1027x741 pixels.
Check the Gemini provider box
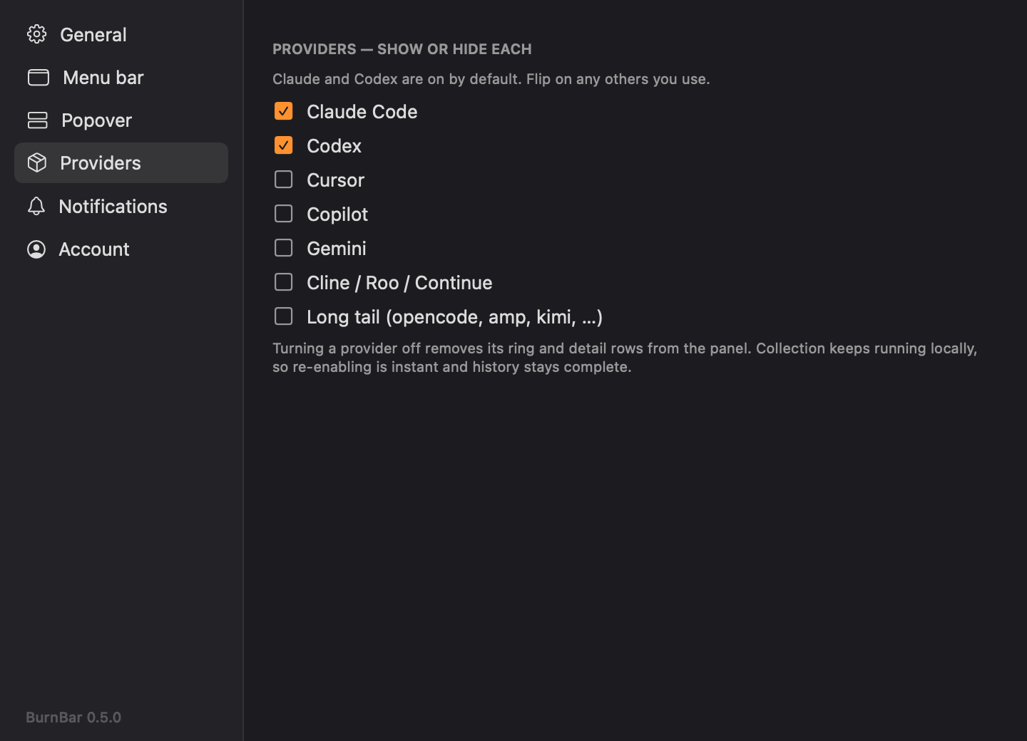pyautogui.click(x=284, y=248)
